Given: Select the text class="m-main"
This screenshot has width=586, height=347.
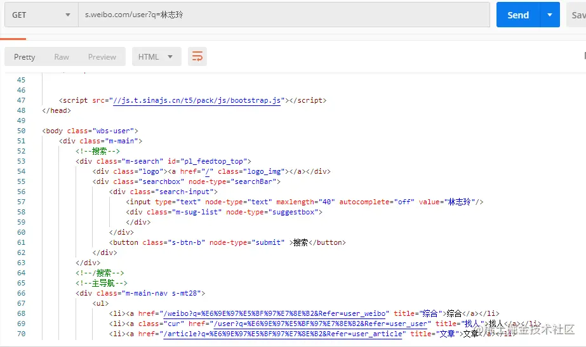Looking at the screenshot, I should (x=109, y=141).
